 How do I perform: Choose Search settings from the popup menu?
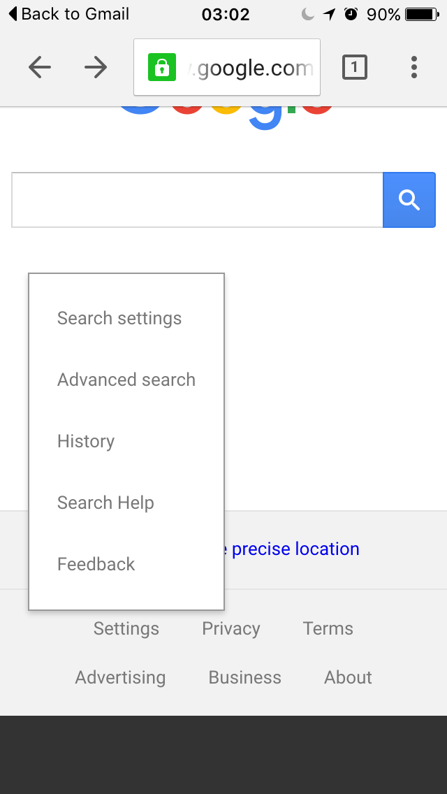(x=119, y=319)
